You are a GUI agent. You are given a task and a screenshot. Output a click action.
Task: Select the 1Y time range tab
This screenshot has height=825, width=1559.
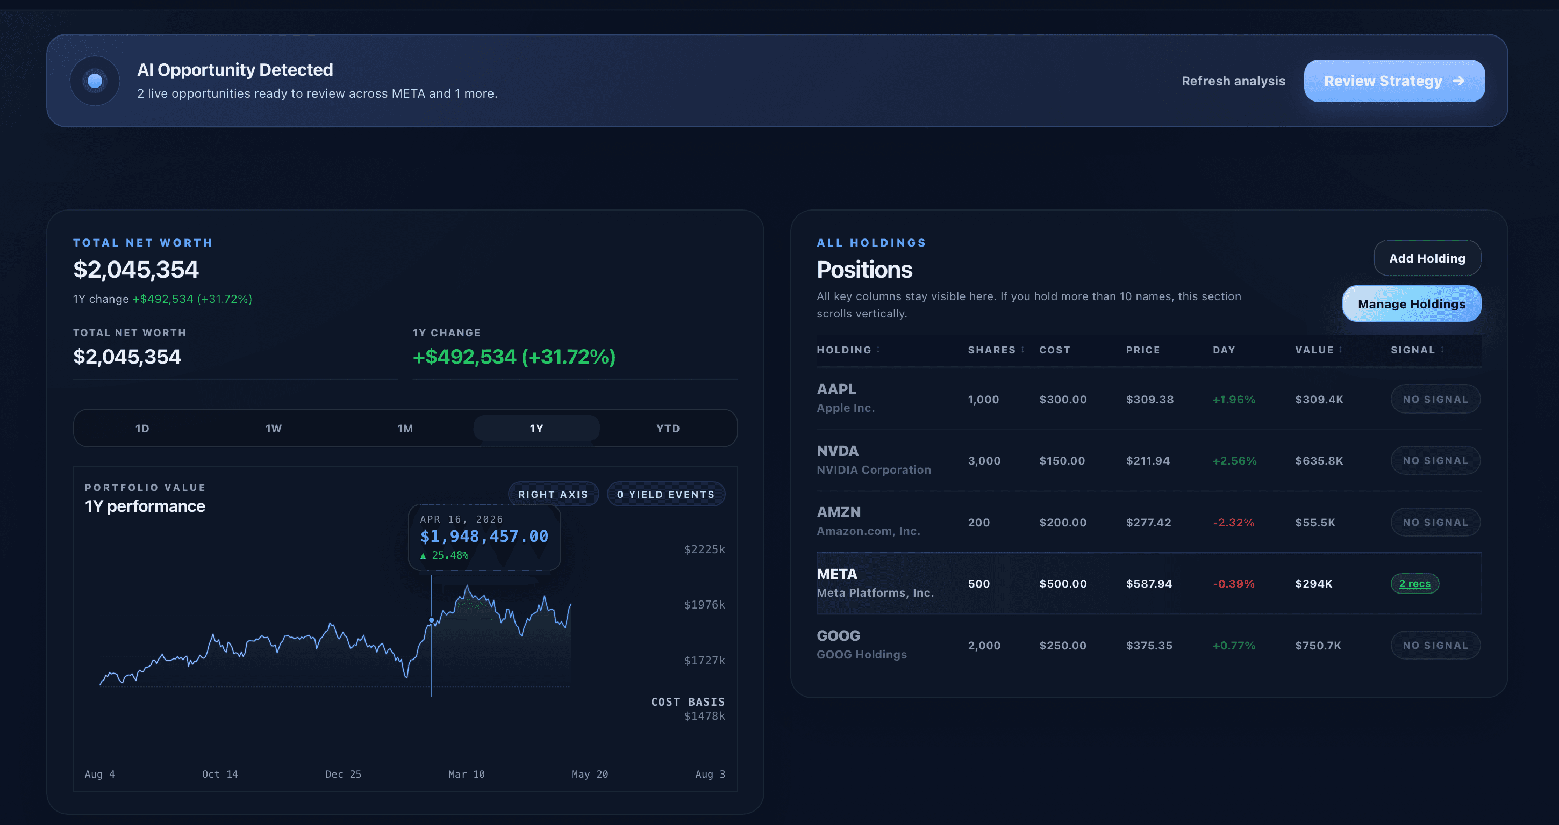(x=536, y=428)
